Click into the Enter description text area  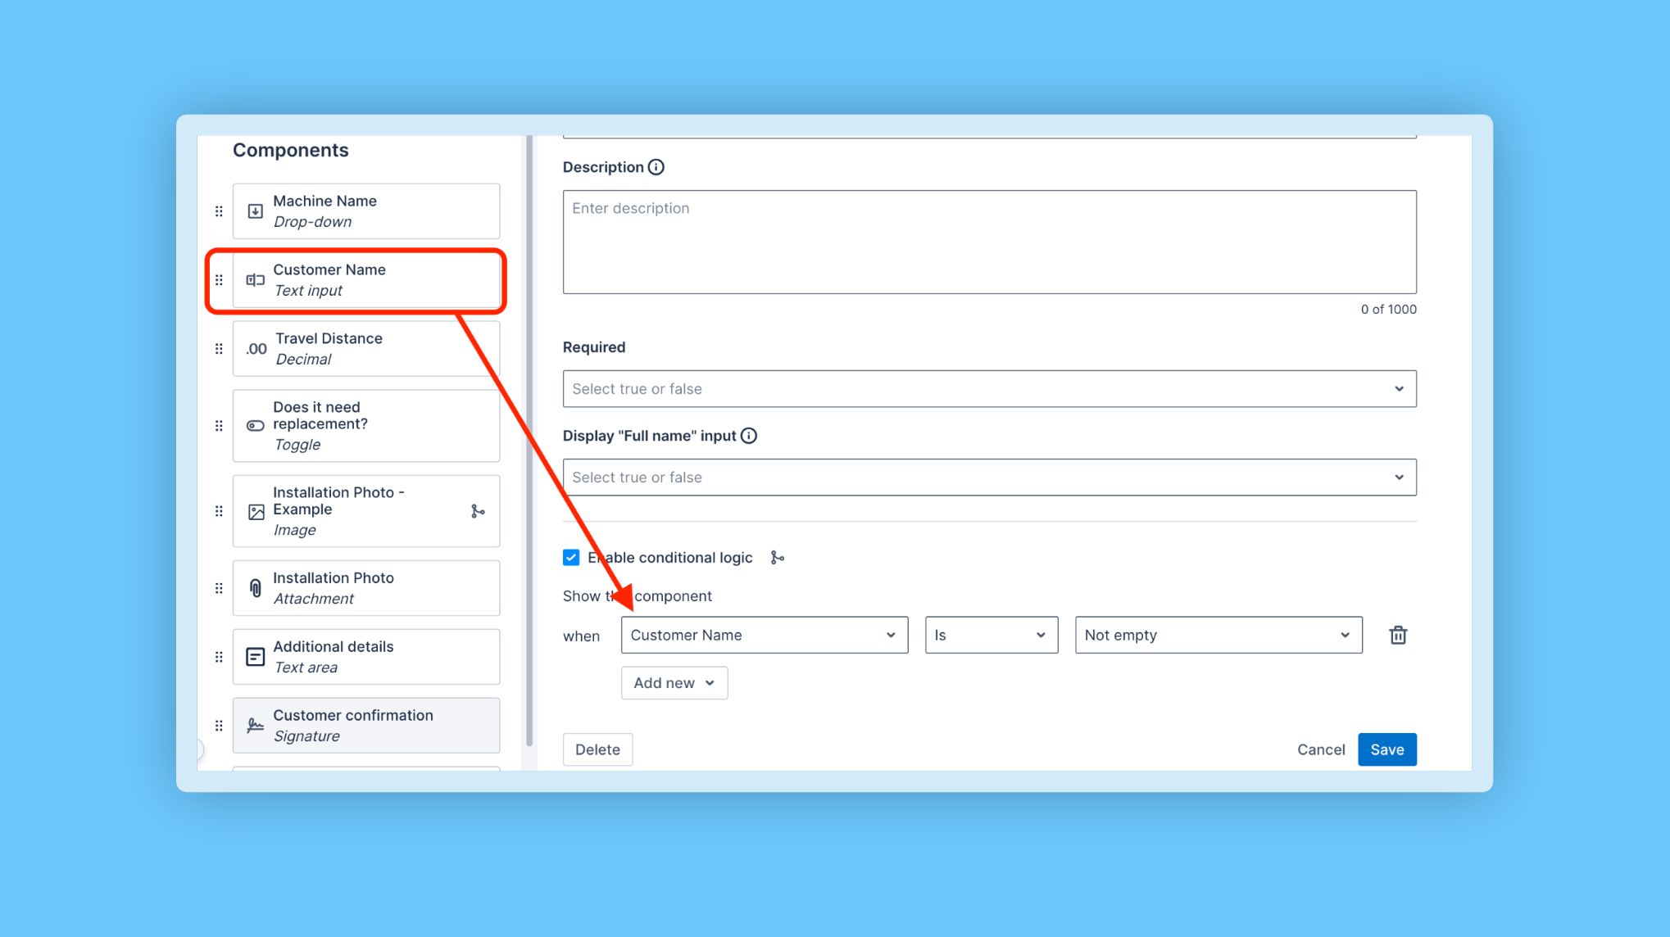tap(989, 242)
